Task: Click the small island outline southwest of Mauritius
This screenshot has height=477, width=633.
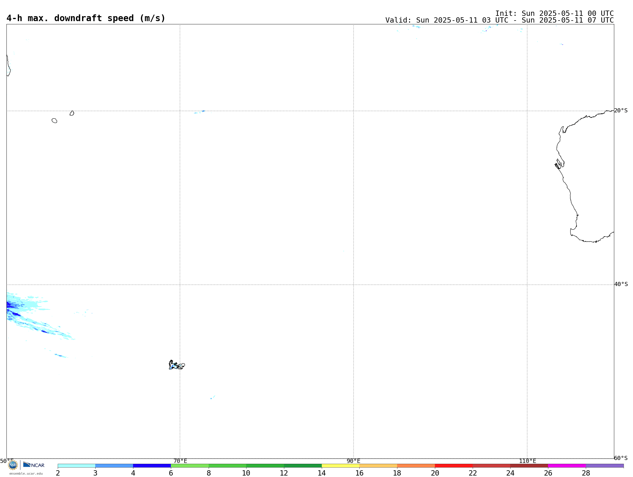Action: (x=54, y=121)
